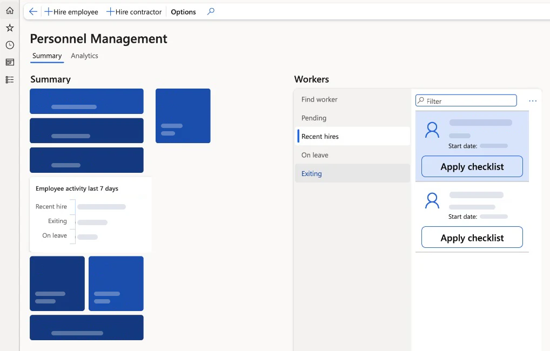Click Hire contractor
The image size is (550, 351).
tap(134, 12)
